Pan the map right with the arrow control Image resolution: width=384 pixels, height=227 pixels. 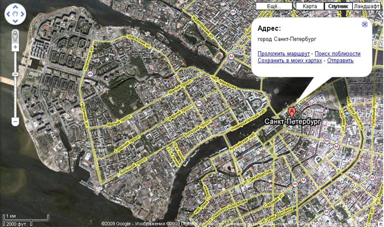tap(22, 14)
